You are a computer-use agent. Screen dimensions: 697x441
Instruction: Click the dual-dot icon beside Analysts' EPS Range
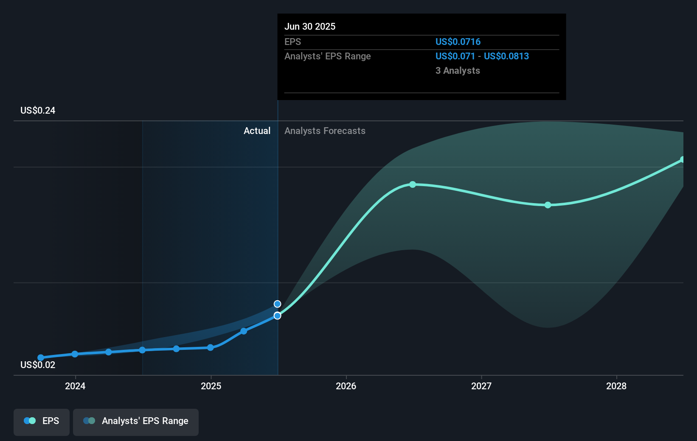(88, 421)
